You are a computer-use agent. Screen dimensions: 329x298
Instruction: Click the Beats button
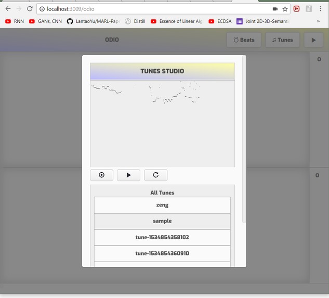[x=244, y=40]
